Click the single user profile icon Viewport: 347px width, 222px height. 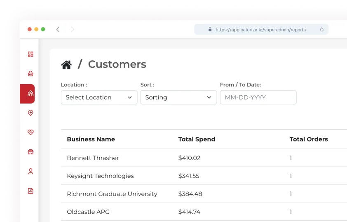pos(30,171)
